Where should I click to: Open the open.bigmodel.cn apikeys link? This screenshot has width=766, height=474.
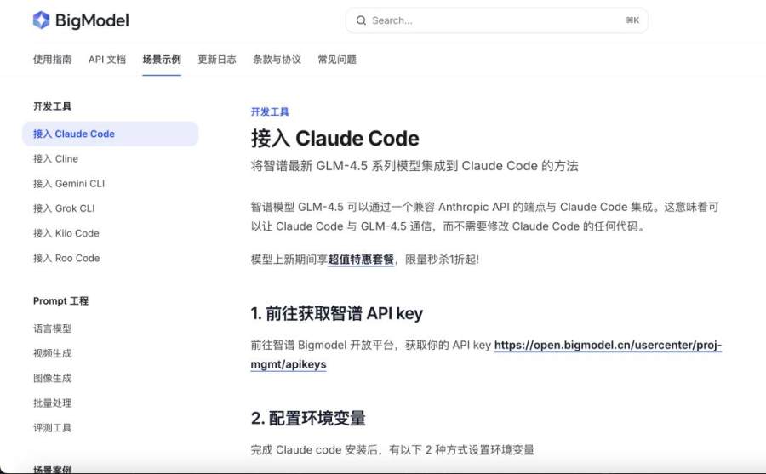[608, 346]
